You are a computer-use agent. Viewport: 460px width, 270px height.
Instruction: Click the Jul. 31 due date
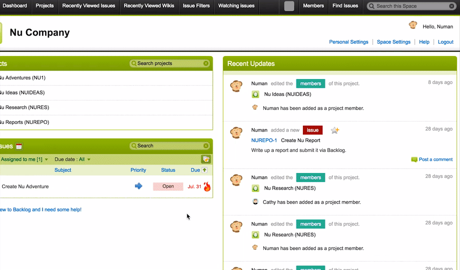pos(195,186)
